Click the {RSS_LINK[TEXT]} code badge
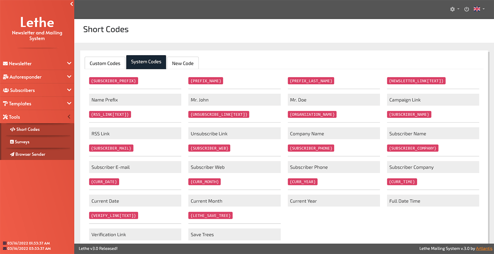494x254 pixels. (x=110, y=114)
